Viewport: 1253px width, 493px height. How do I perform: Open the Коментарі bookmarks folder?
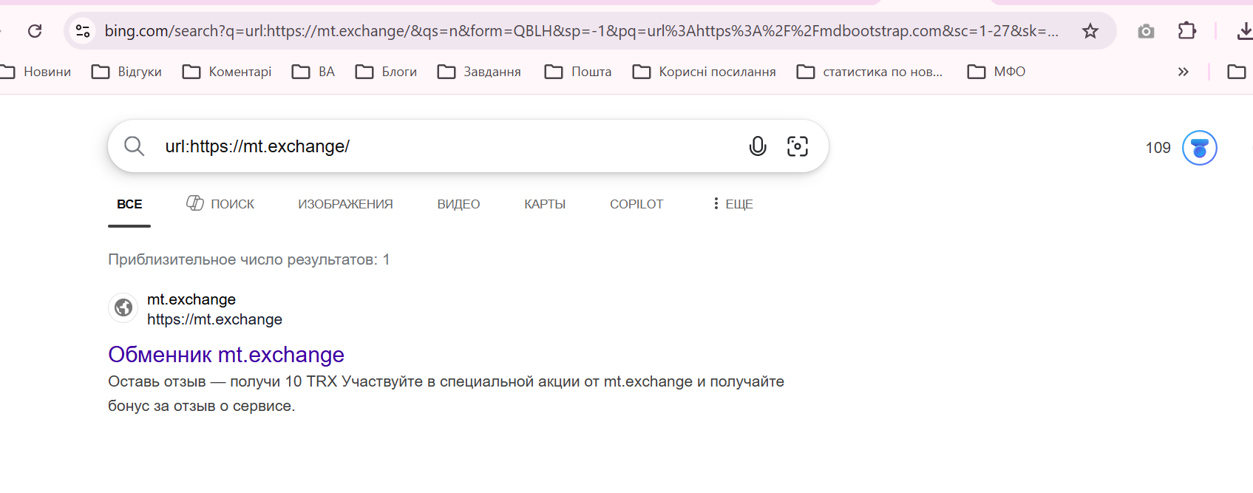(x=227, y=72)
